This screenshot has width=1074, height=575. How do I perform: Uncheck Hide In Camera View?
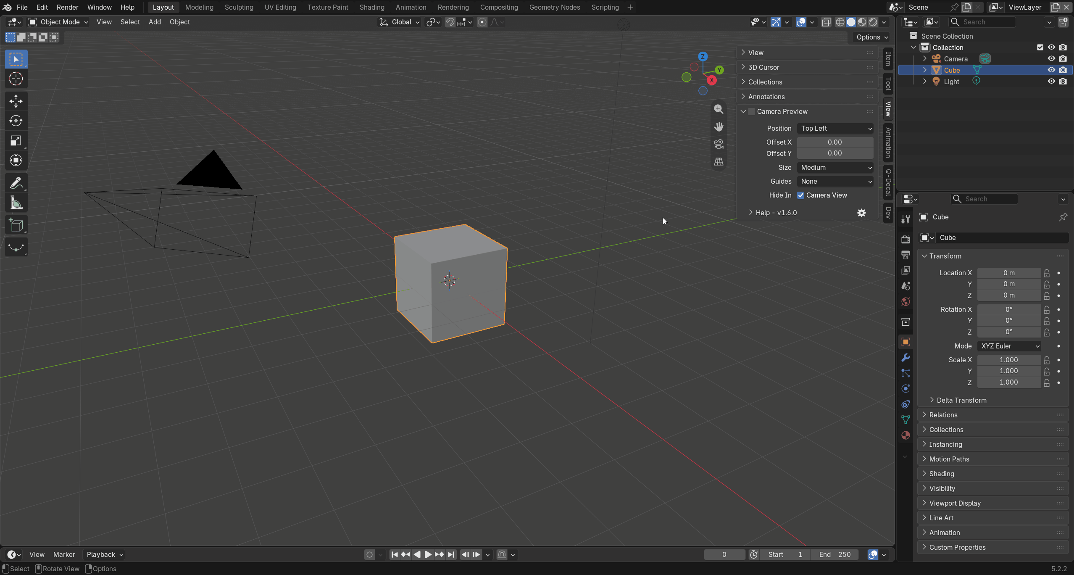801,195
